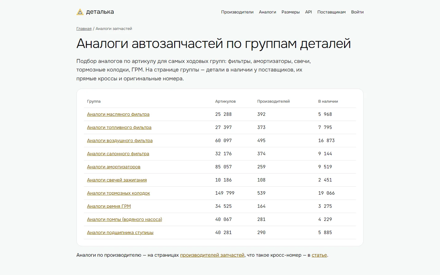The width and height of the screenshot is (440, 275).
Task: Click the Производителей column header
Action: [x=273, y=101]
